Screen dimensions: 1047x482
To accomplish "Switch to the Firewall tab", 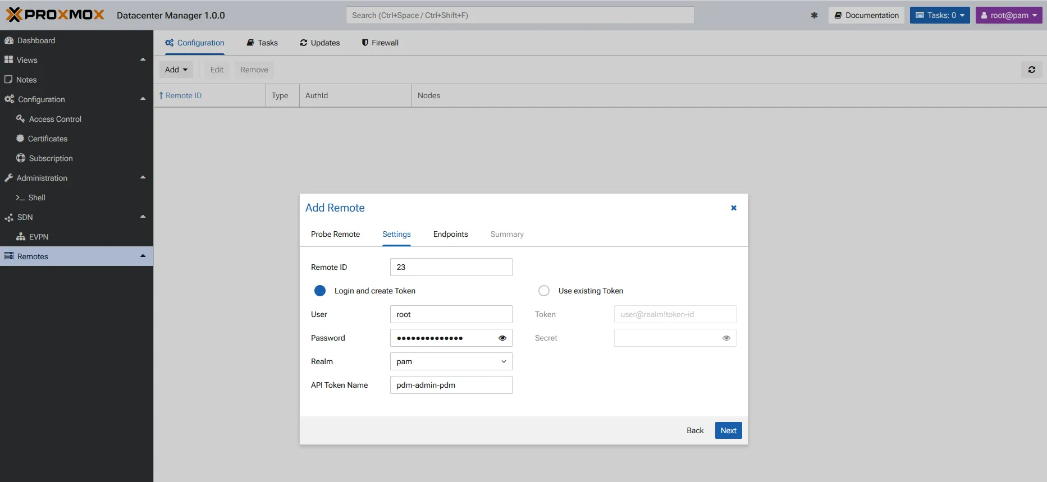I will (x=380, y=43).
